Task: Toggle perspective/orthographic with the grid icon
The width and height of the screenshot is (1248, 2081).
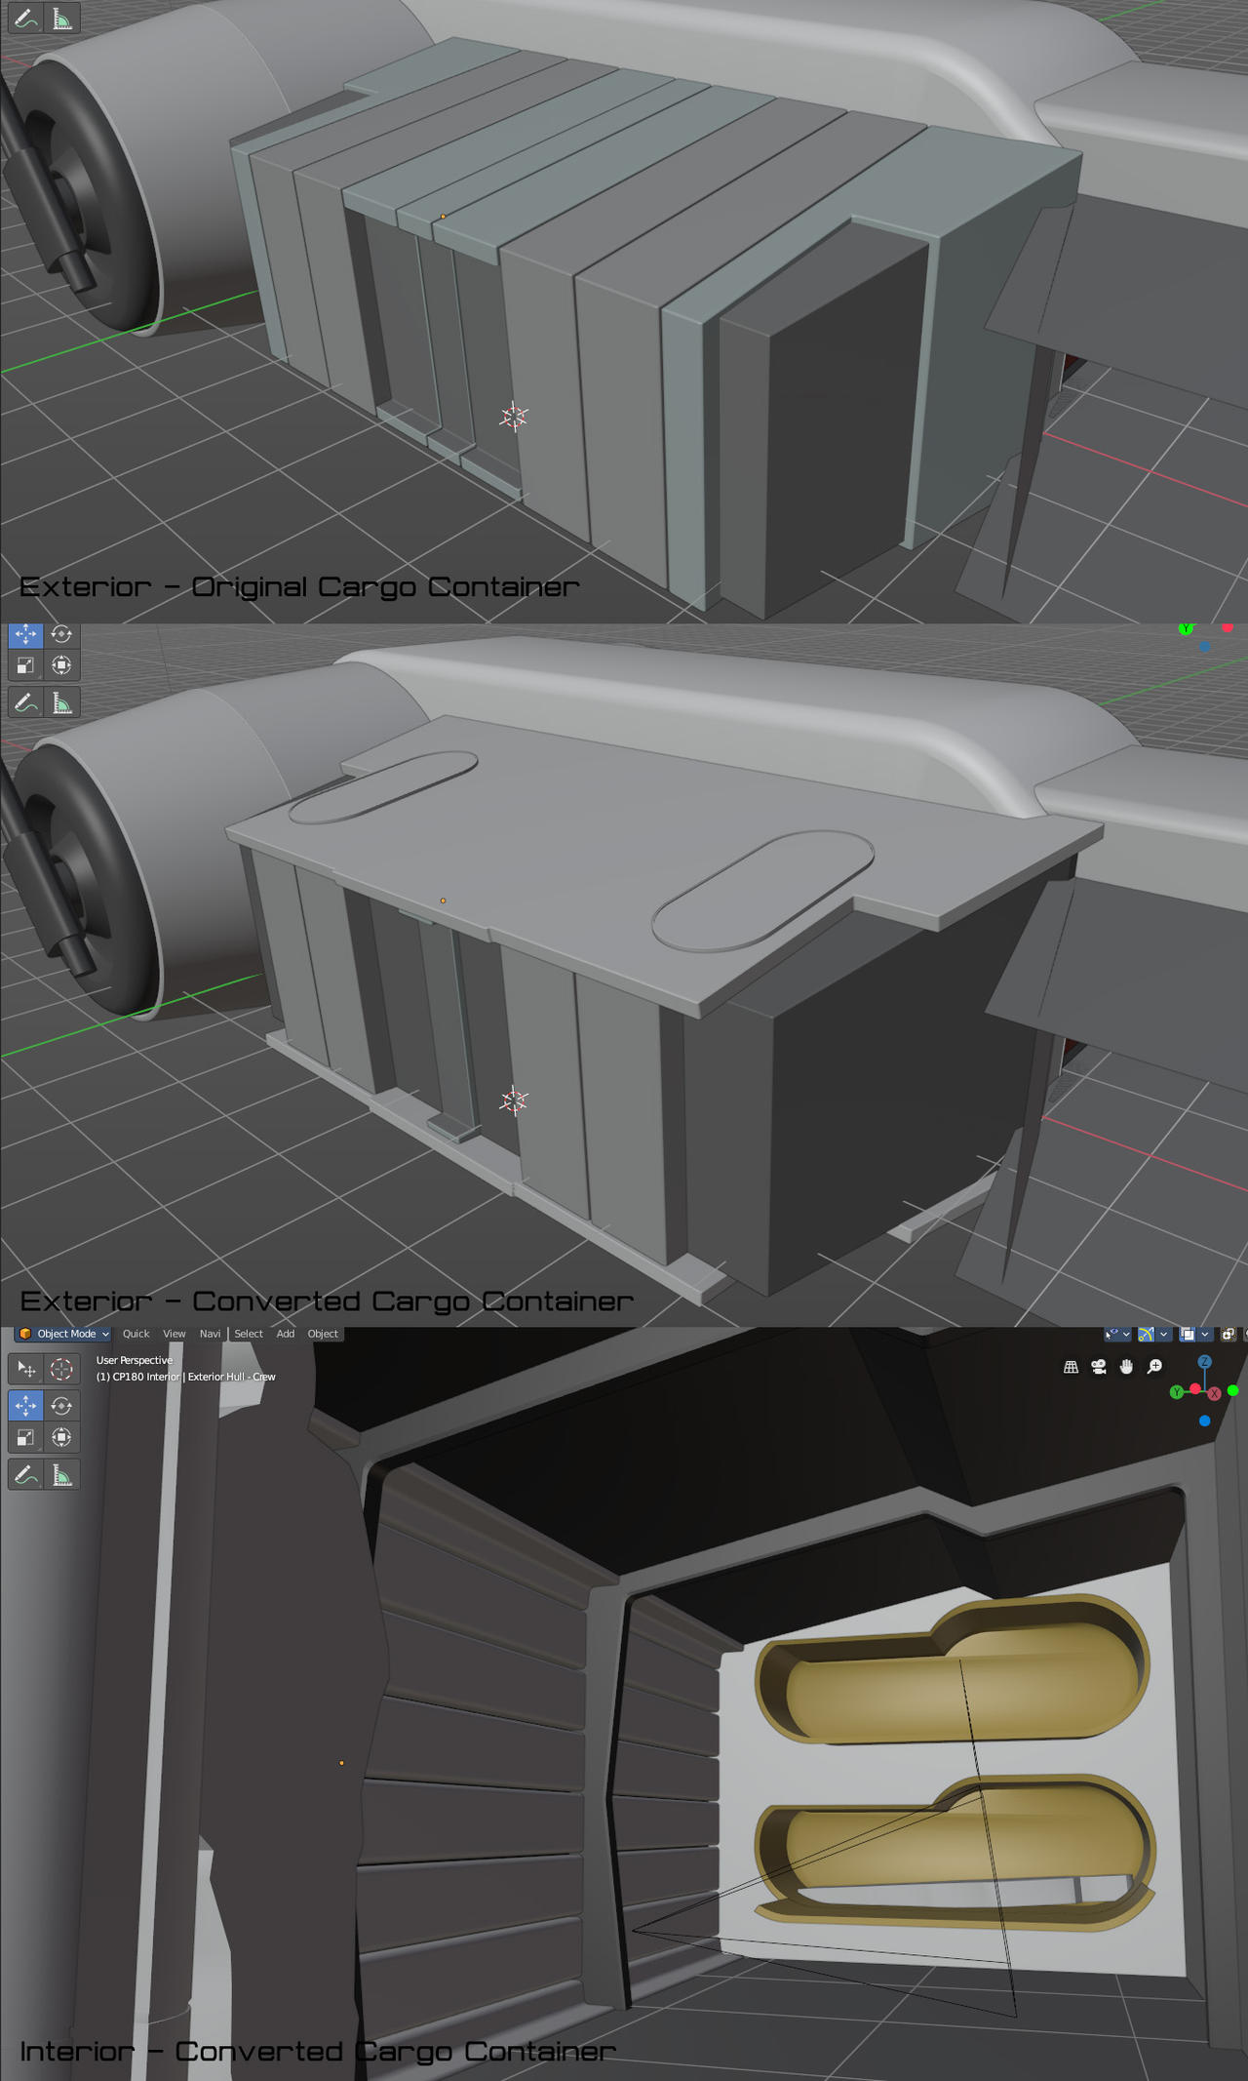Action: tap(1071, 1367)
